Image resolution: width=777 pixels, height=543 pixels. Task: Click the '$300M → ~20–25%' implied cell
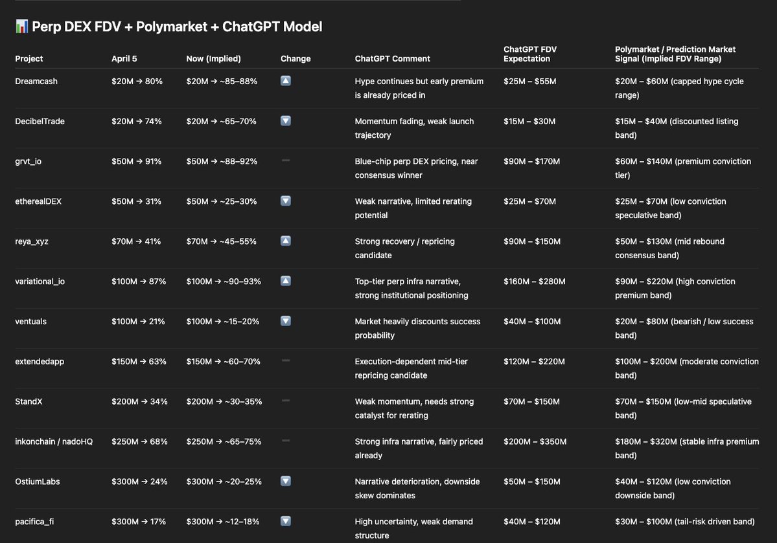pyautogui.click(x=224, y=482)
